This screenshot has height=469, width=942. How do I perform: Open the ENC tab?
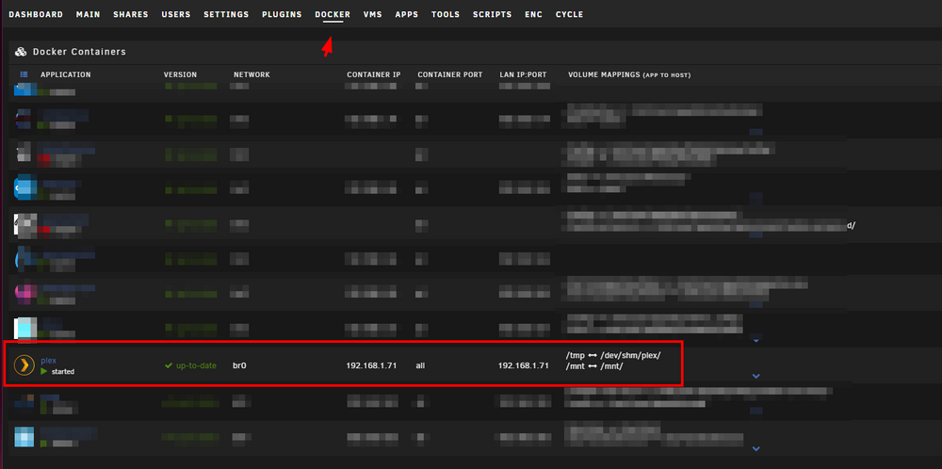(533, 14)
